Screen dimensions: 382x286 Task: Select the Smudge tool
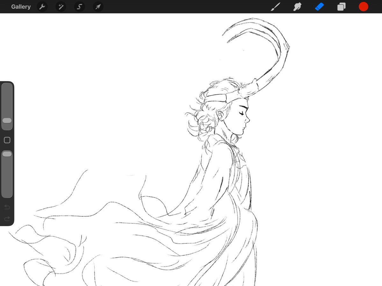[297, 7]
